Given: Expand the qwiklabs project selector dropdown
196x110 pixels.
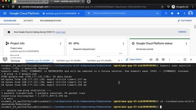Looking at the screenshot, I should 61,13.
